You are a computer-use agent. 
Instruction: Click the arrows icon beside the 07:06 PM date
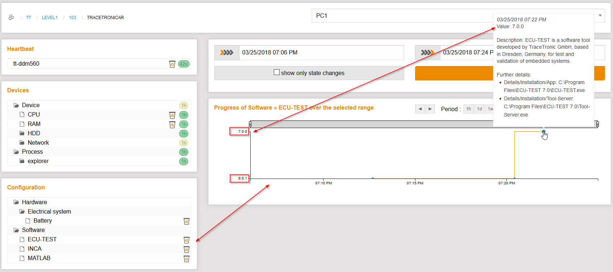[227, 53]
